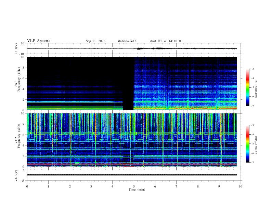271x209 pixels.
Task: Select the Time (min) axis label
Action: (137, 190)
